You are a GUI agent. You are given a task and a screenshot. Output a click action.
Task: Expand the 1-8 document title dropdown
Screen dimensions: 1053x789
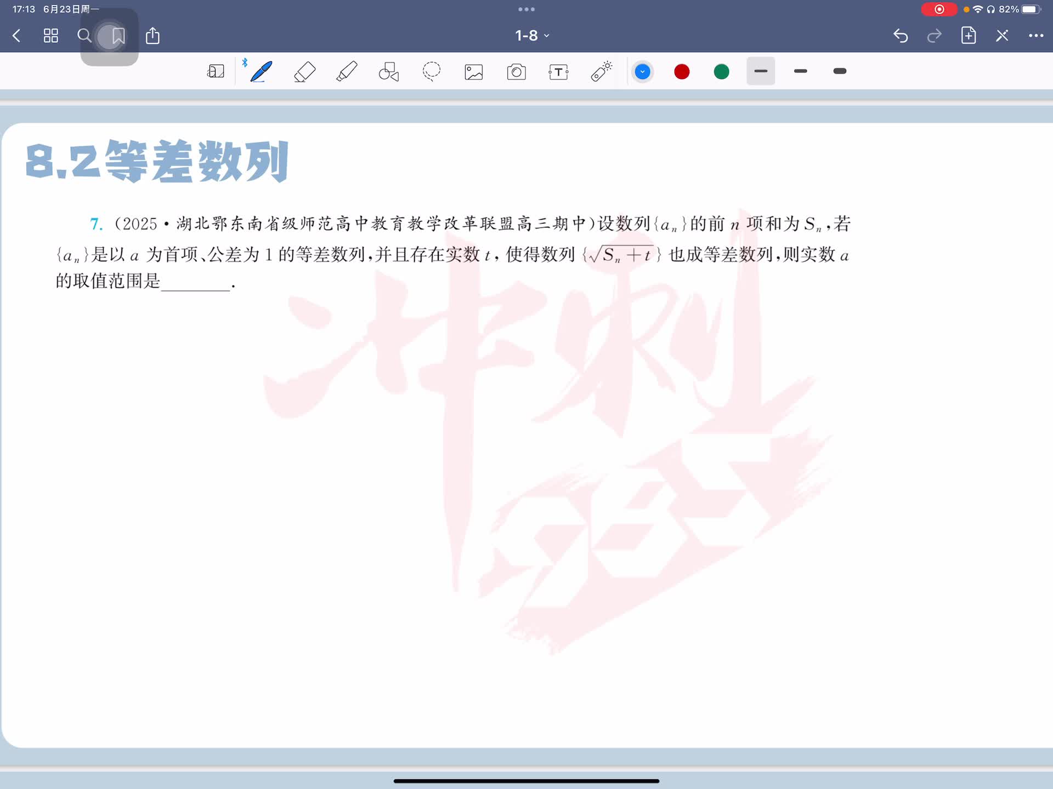(x=532, y=36)
